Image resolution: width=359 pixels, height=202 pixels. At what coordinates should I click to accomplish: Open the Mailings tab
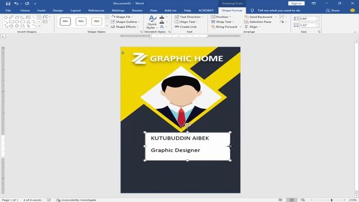[x=118, y=10]
